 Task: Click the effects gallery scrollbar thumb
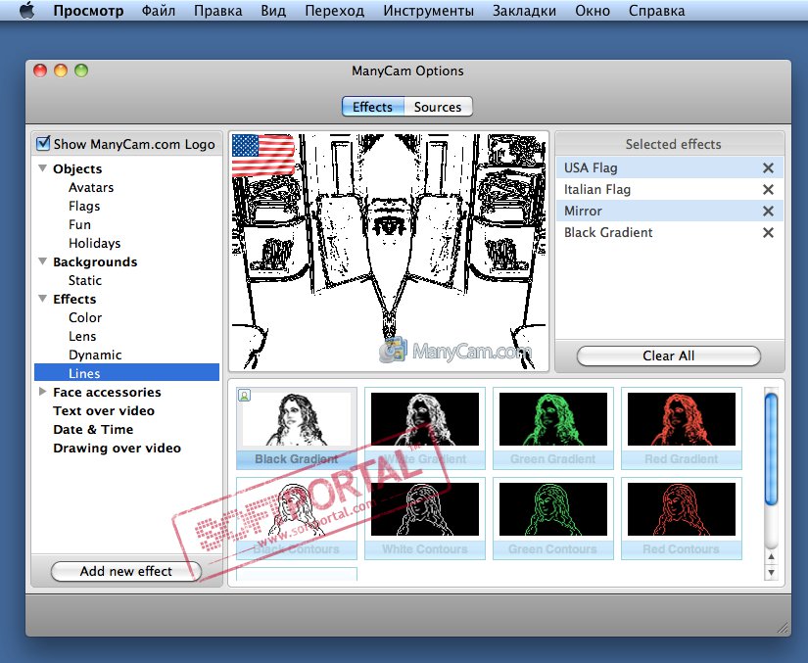pos(771,450)
